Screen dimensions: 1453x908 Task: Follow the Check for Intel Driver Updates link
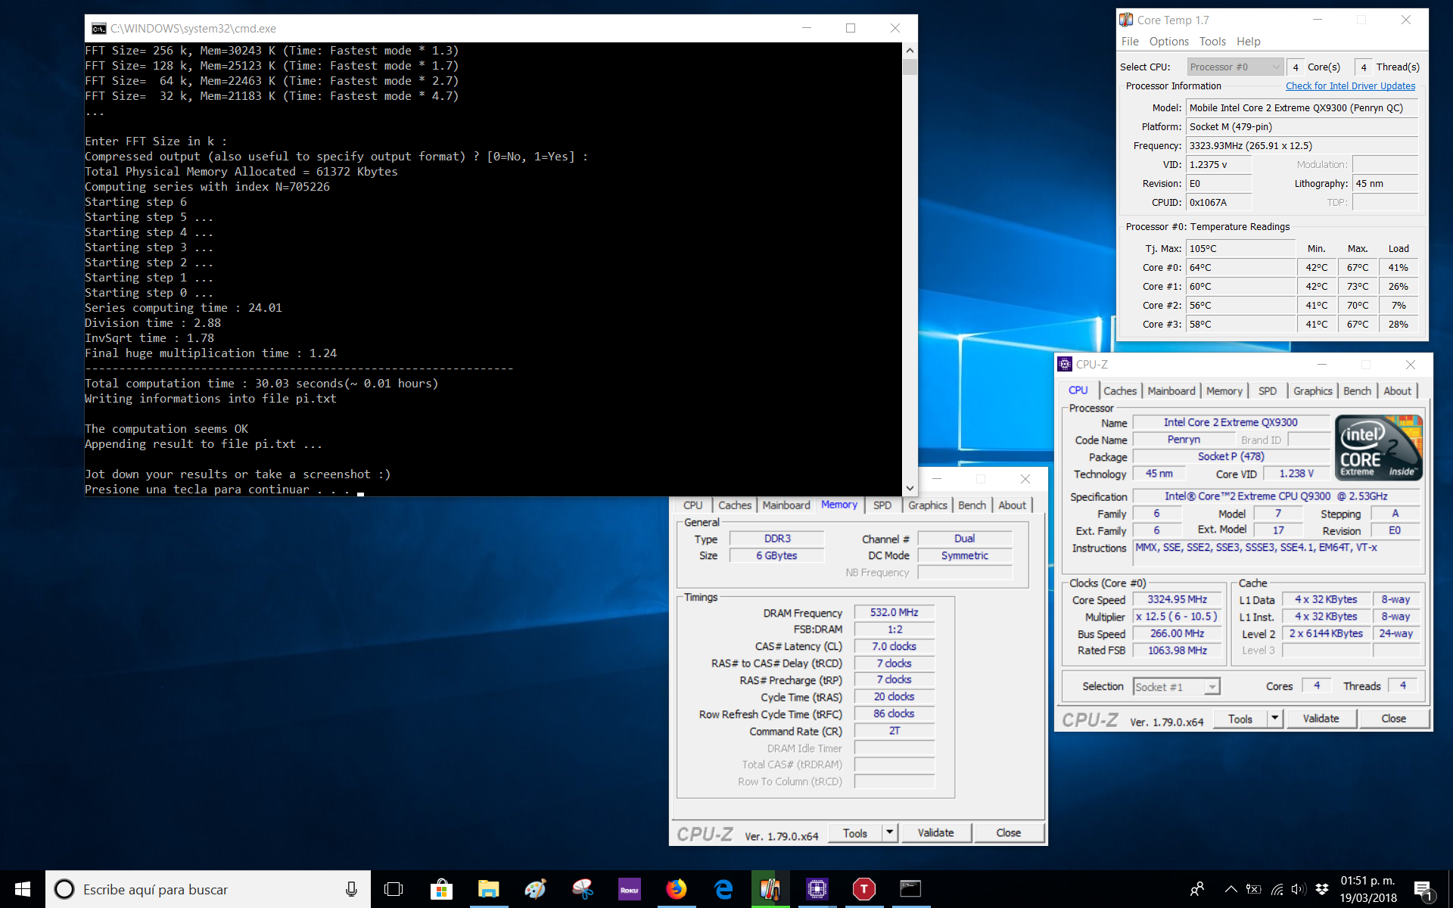[x=1350, y=86]
